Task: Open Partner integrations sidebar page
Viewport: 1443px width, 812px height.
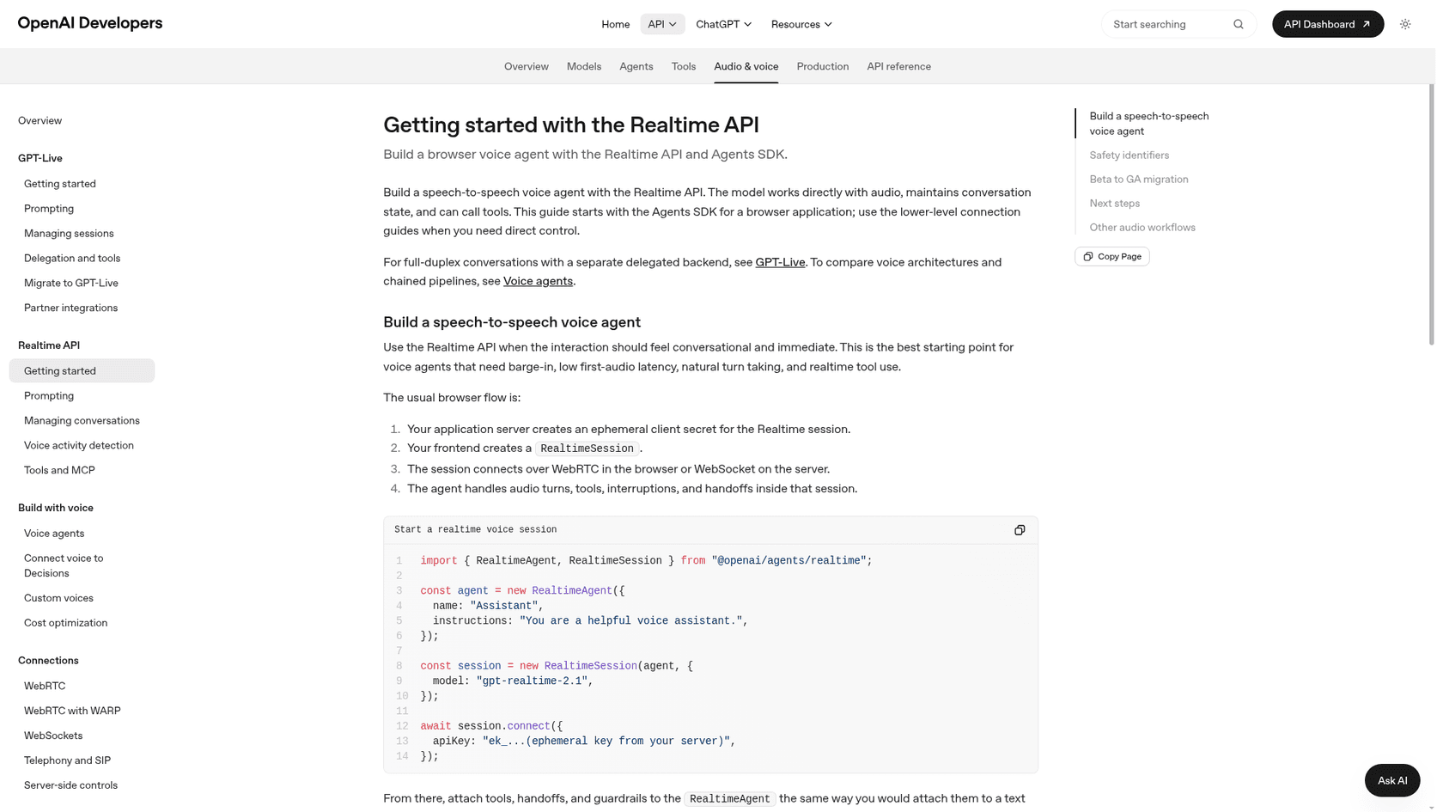Action: click(x=71, y=308)
